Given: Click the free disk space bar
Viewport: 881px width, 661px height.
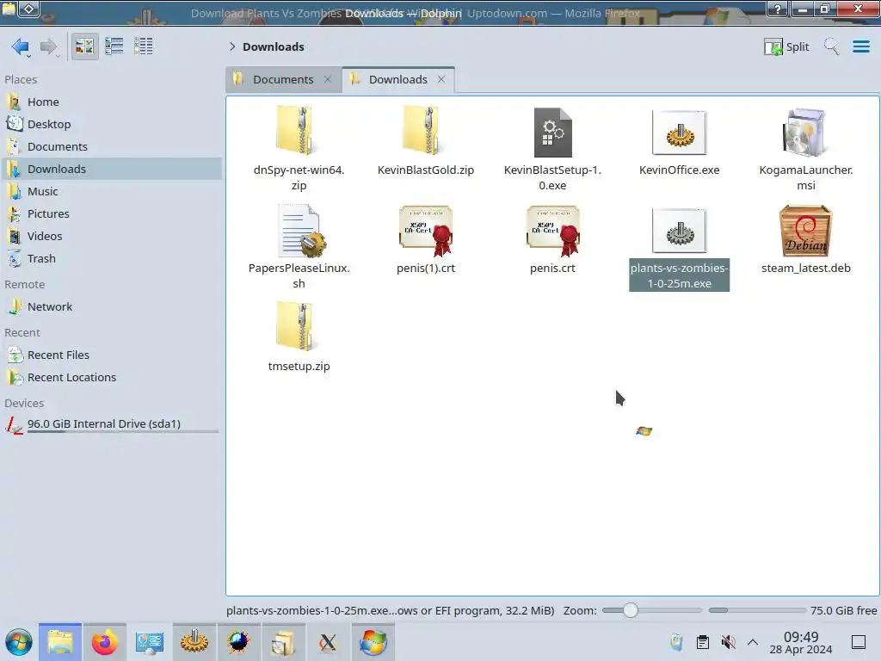Looking at the screenshot, I should click(x=757, y=610).
